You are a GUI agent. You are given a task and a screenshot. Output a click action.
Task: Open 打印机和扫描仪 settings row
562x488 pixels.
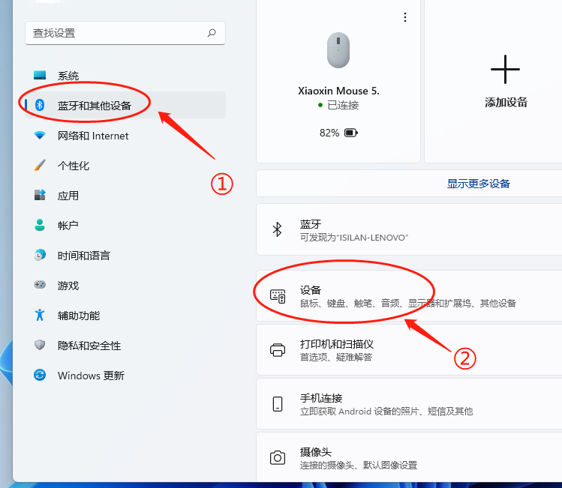click(x=409, y=350)
